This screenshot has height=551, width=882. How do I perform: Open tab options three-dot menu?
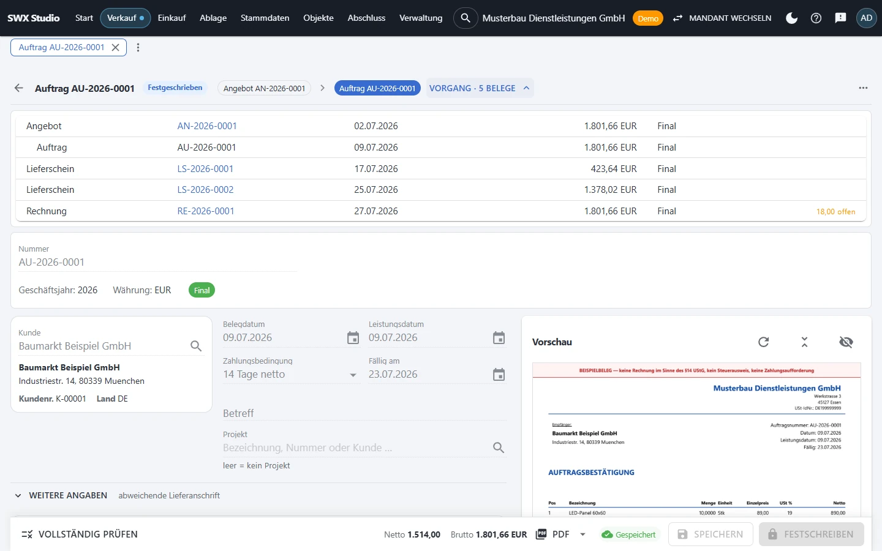[138, 47]
